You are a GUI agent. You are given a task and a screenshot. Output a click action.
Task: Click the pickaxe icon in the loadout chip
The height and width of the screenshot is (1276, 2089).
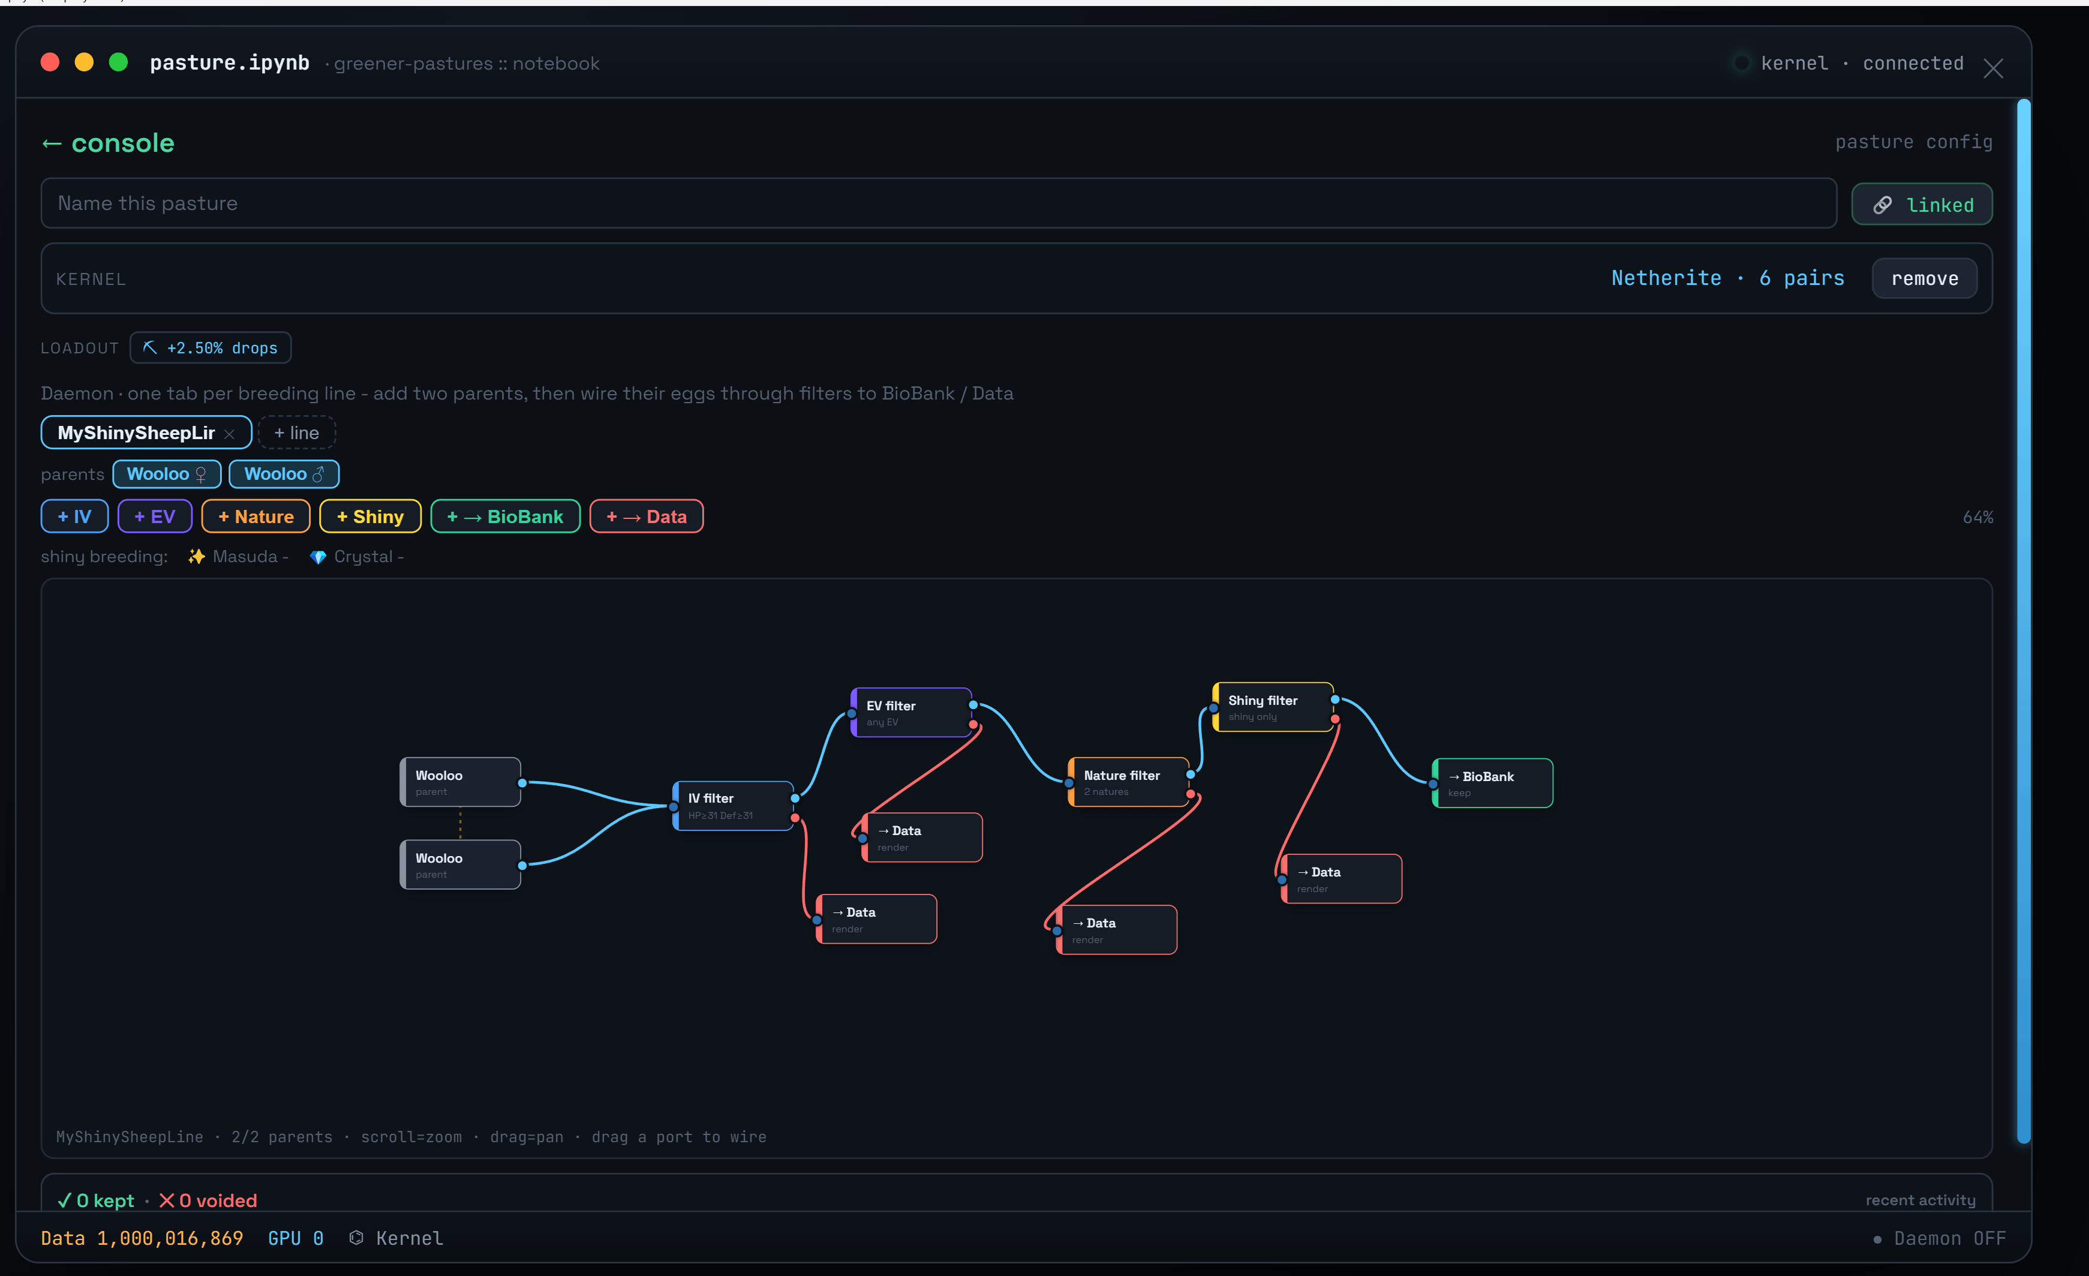coord(150,347)
